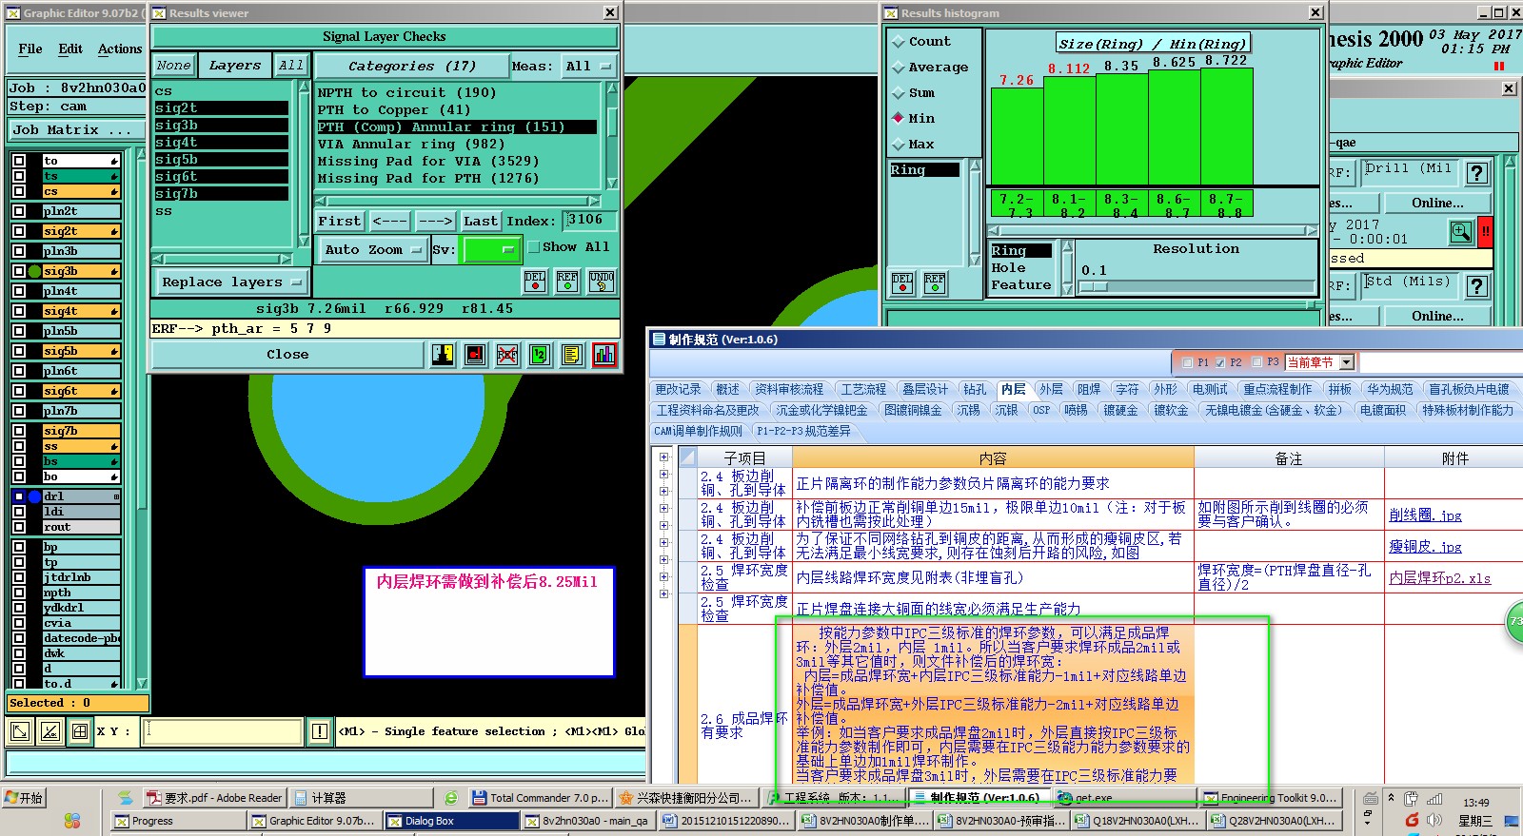Select the Count radio option in histogram
The image size is (1523, 836).
click(898, 42)
